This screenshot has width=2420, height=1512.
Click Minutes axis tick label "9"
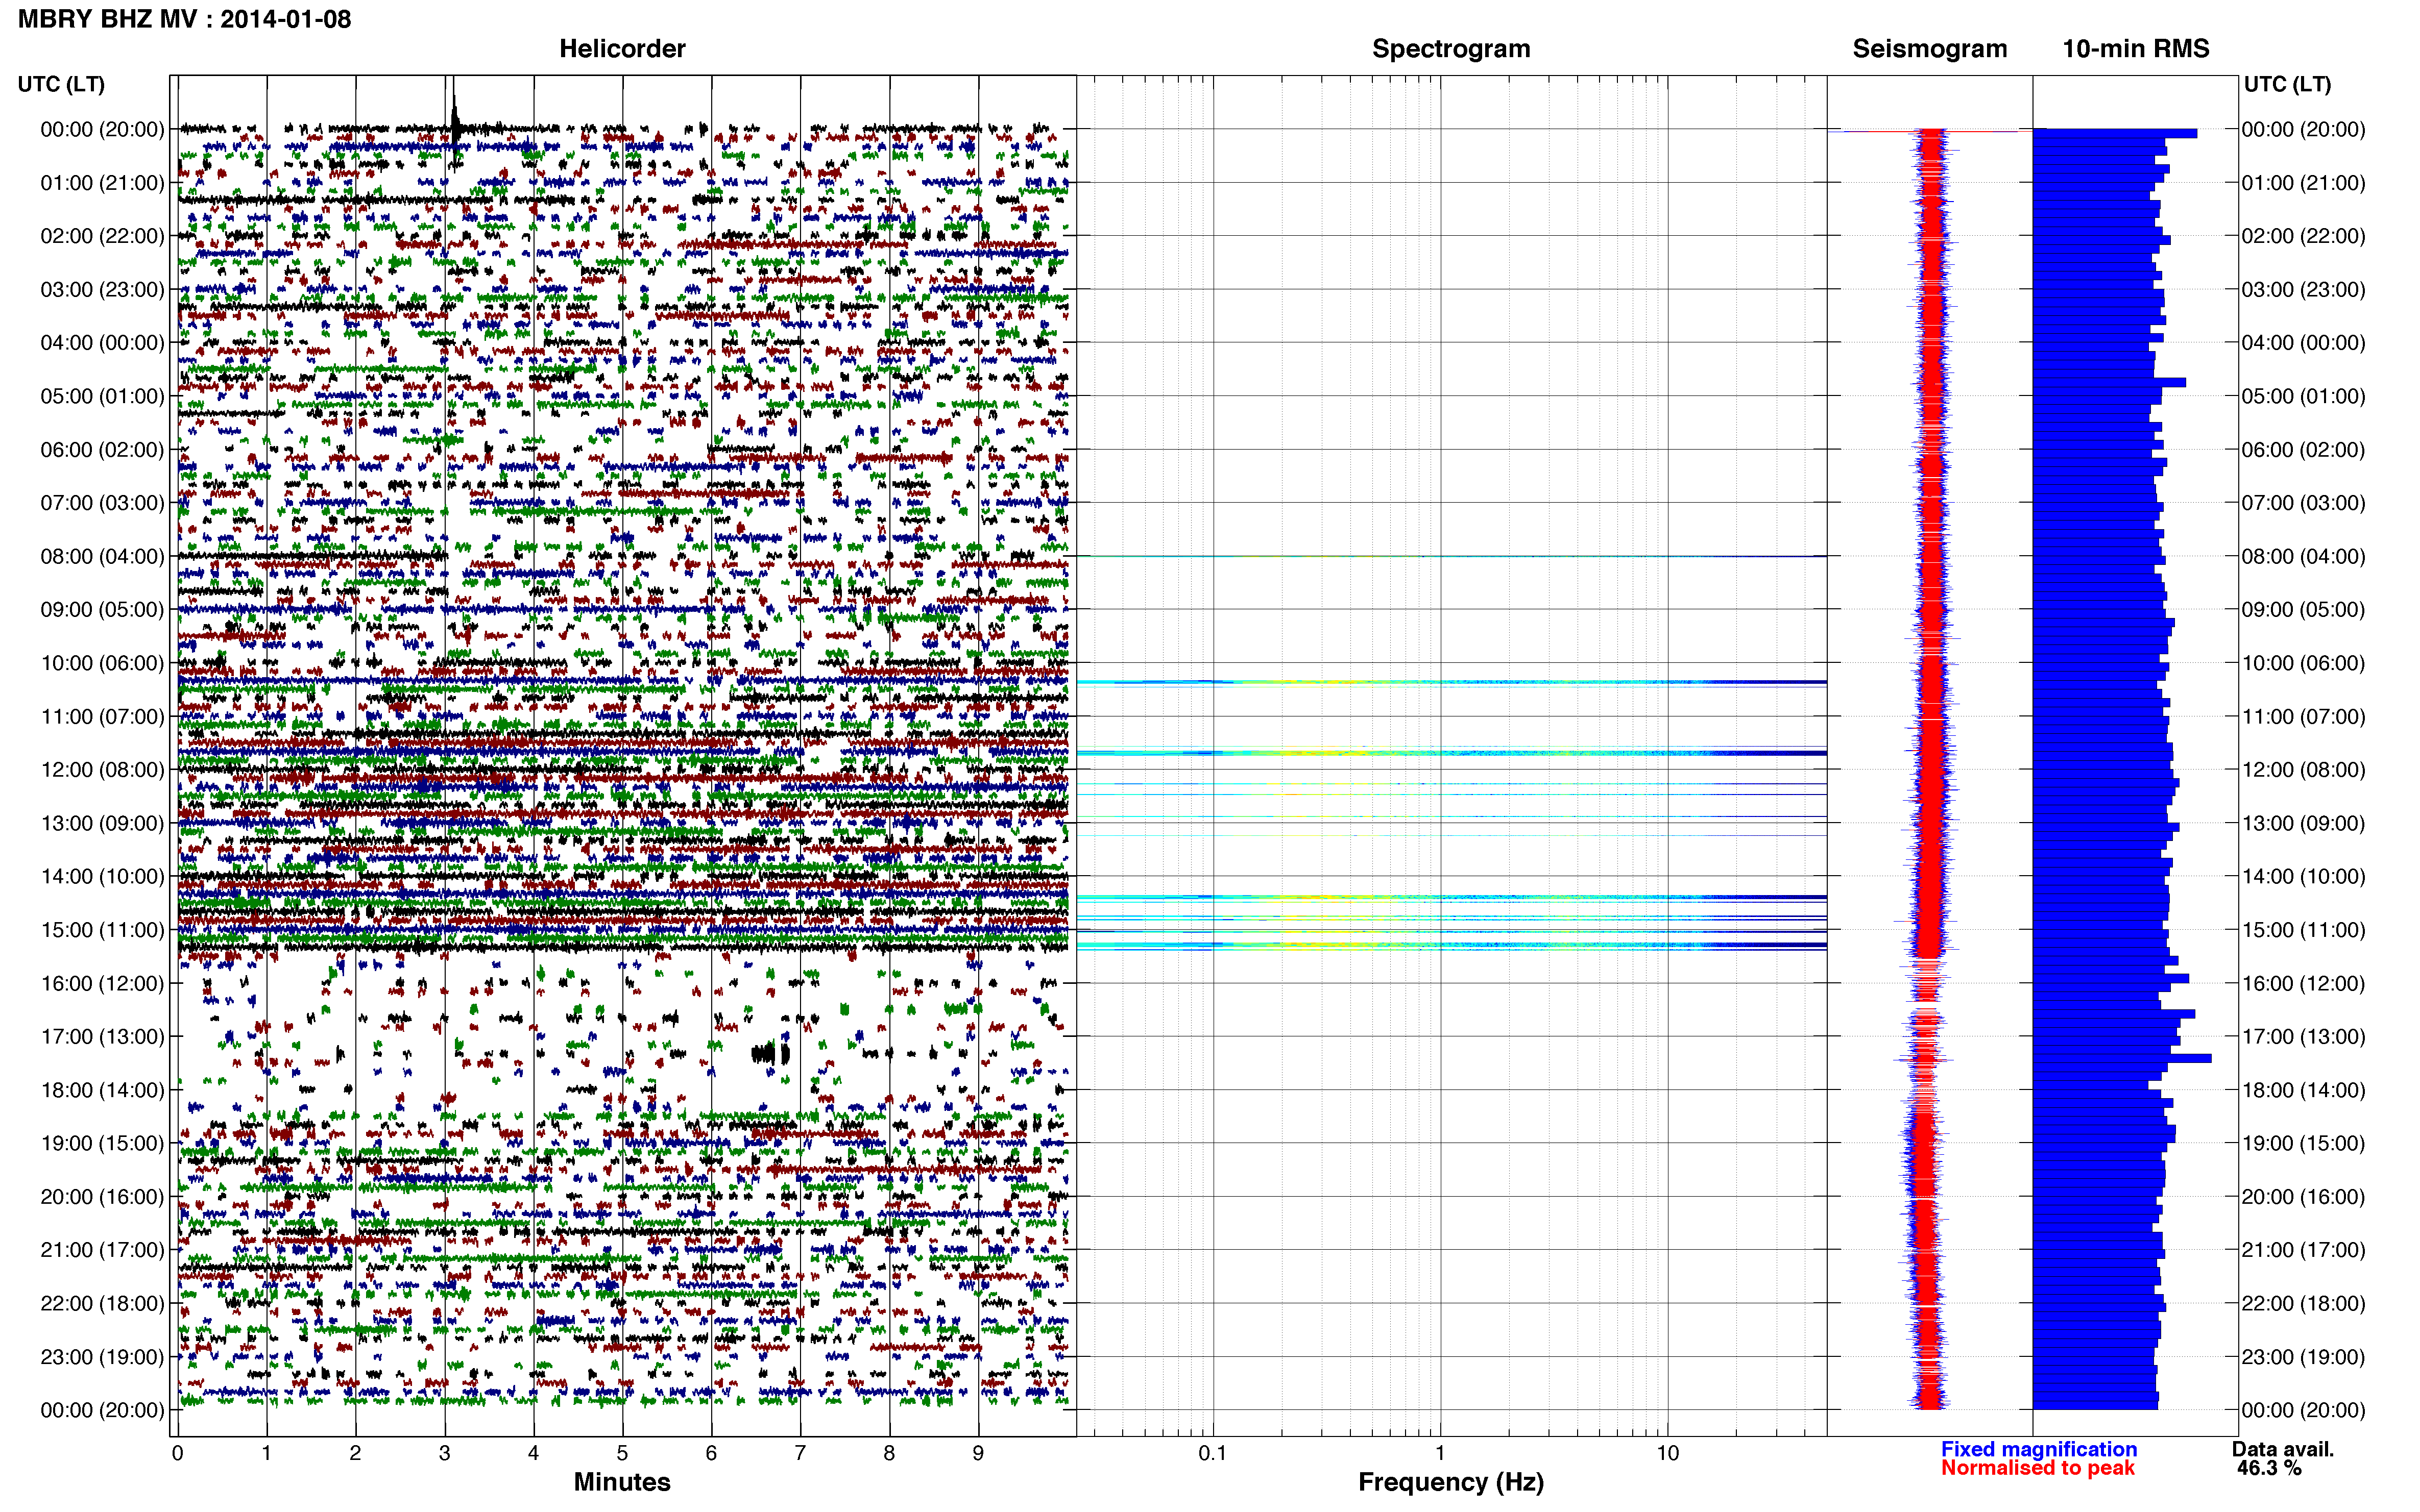click(x=978, y=1453)
